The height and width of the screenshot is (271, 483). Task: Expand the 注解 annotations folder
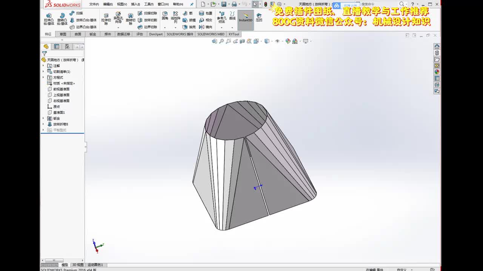pyautogui.click(x=43, y=66)
